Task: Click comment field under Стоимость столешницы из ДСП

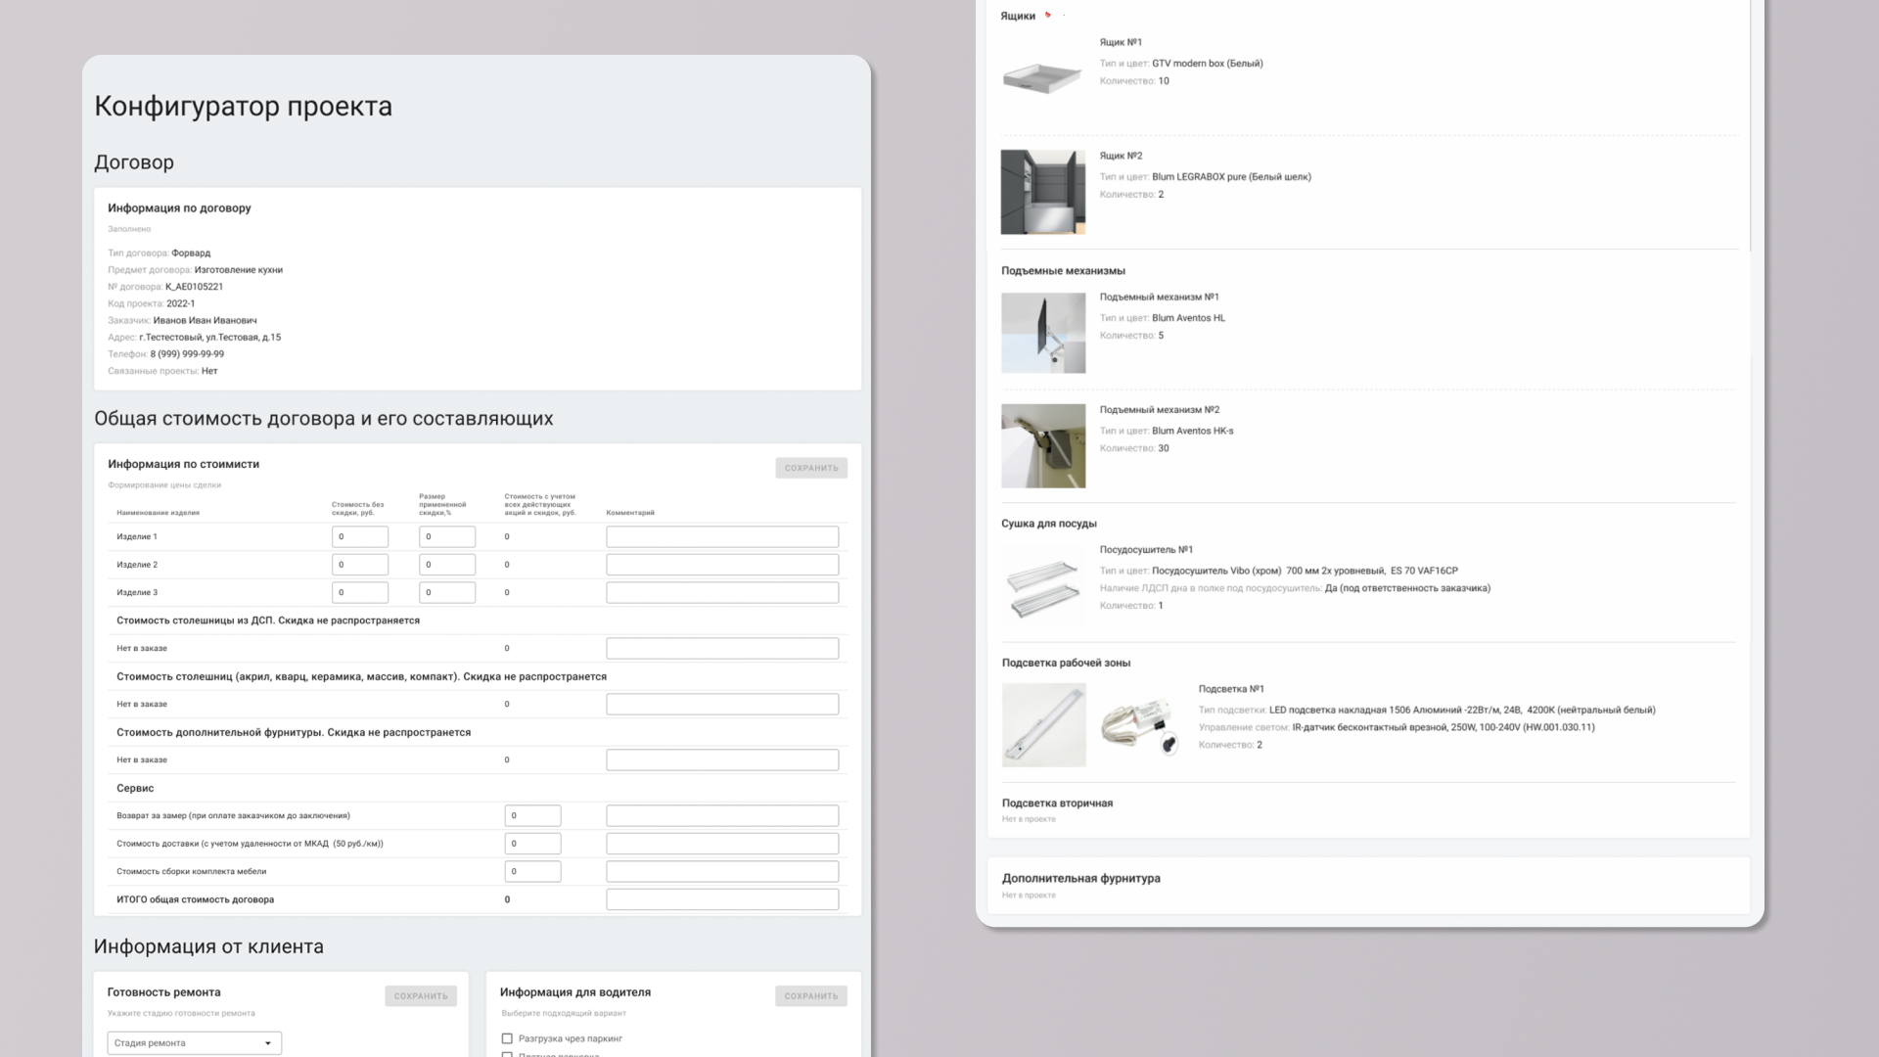Action: 722,648
